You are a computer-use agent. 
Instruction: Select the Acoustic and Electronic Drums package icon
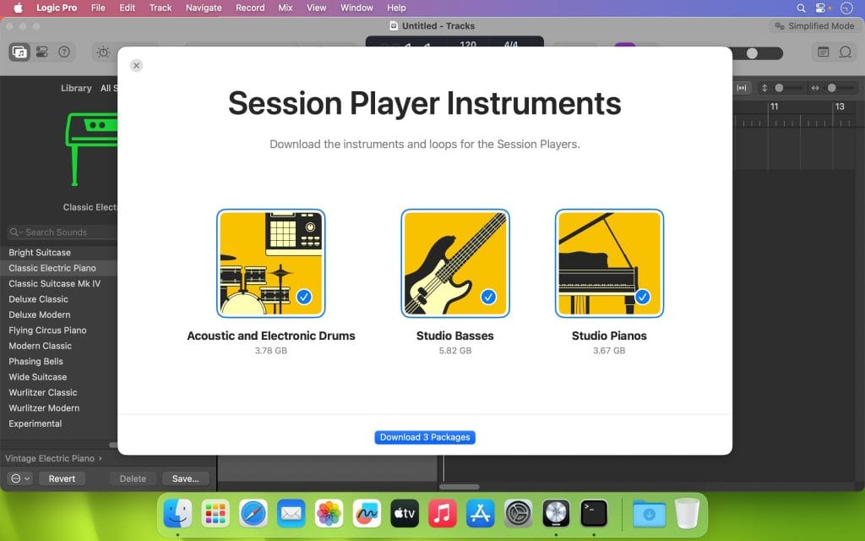pyautogui.click(x=270, y=262)
